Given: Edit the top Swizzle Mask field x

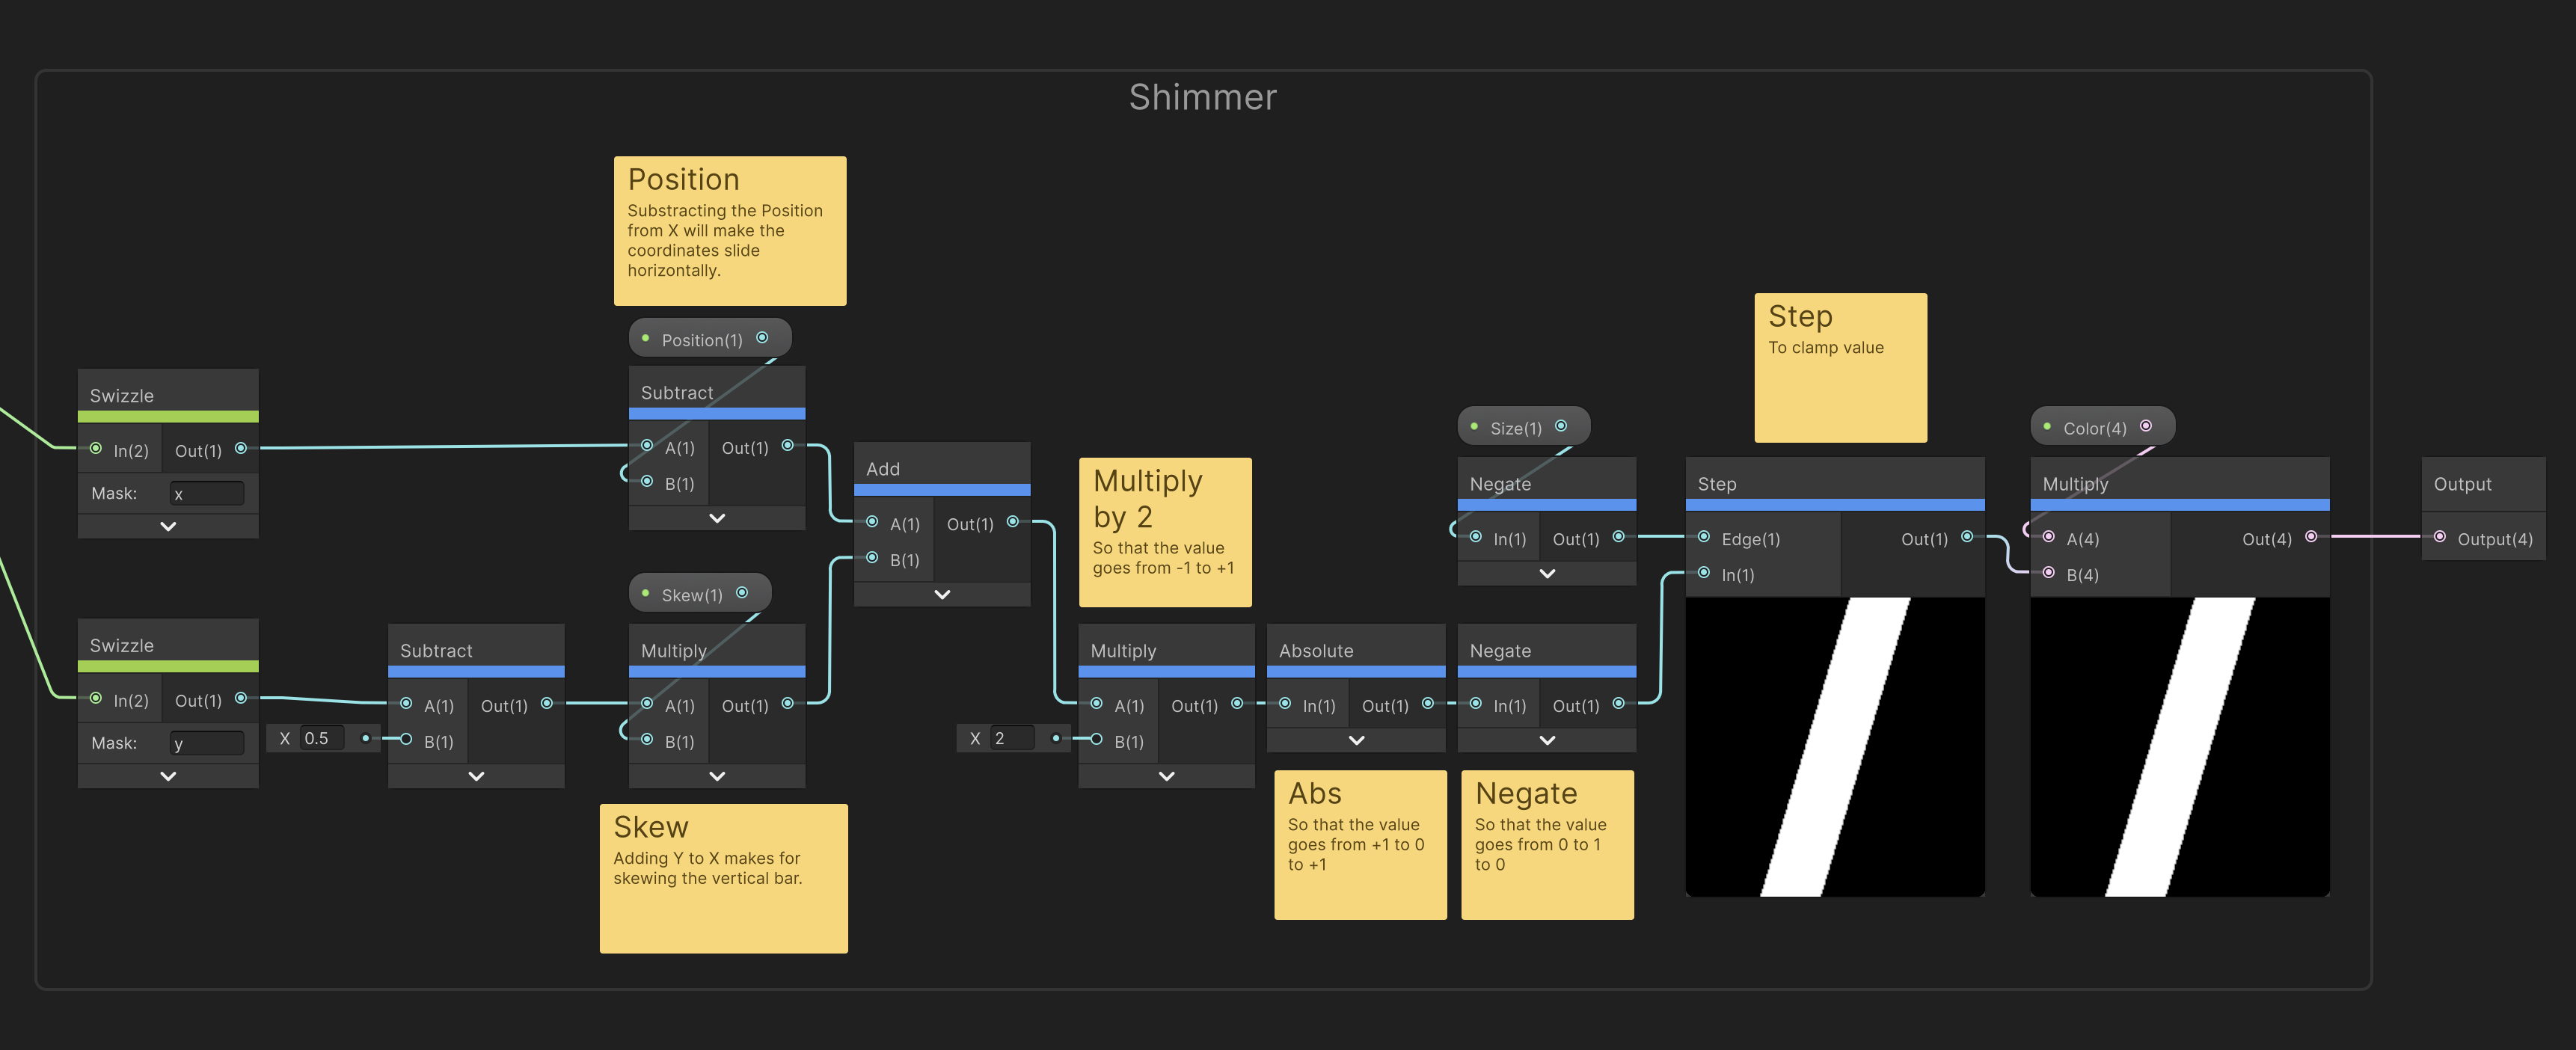Looking at the screenshot, I should tap(207, 493).
